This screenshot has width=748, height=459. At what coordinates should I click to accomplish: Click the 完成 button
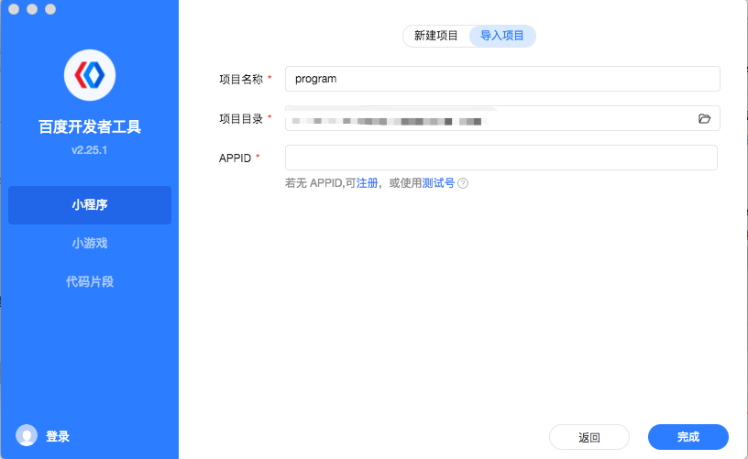click(x=687, y=437)
